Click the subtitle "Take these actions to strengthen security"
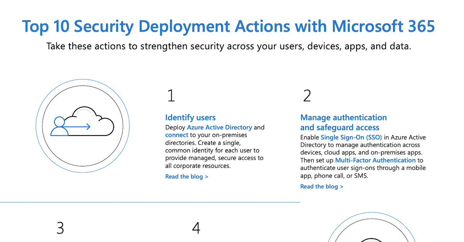Viewport: 464px width, 242px height. coord(228,46)
